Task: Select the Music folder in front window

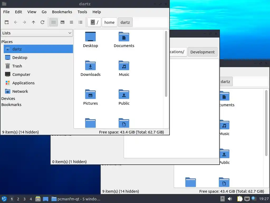Action: pos(124,68)
